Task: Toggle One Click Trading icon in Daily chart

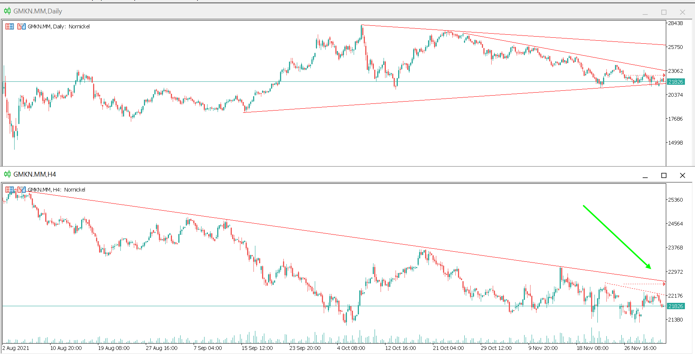Action: (22, 27)
